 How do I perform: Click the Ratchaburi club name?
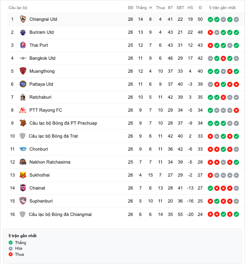tap(40, 97)
